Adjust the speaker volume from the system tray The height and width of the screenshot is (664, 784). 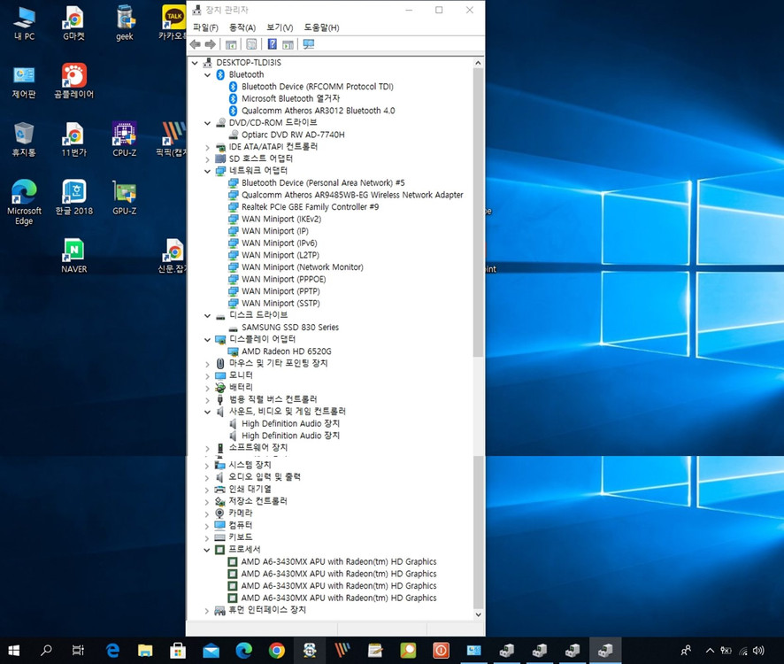point(759,649)
